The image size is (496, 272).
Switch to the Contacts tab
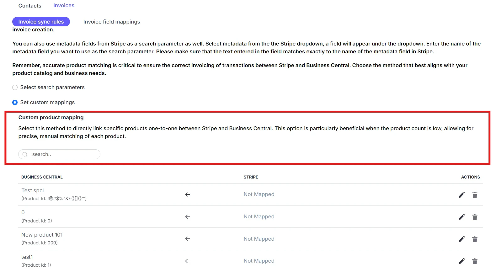(30, 6)
